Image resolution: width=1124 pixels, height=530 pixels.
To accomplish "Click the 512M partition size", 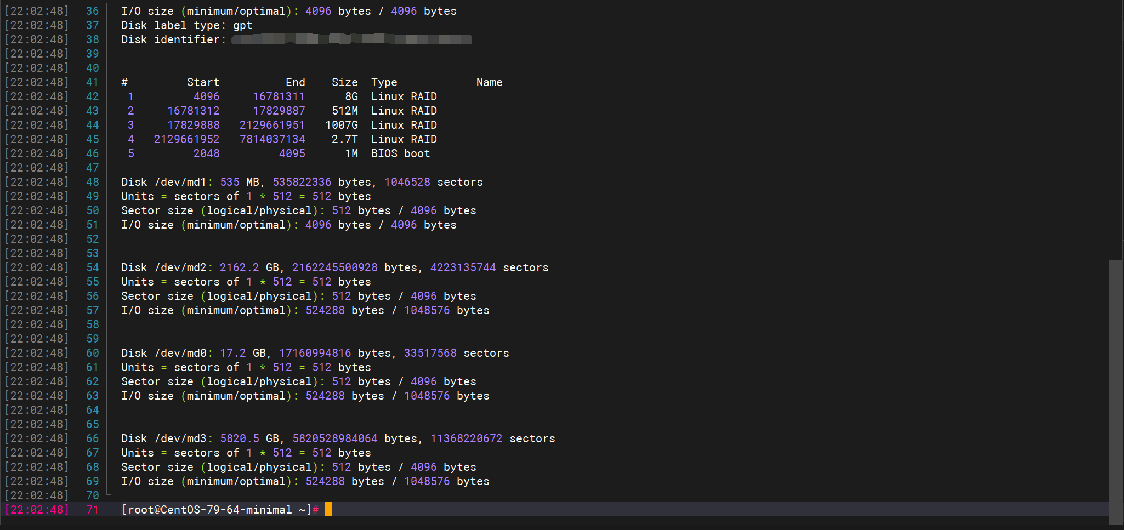I will click(345, 111).
